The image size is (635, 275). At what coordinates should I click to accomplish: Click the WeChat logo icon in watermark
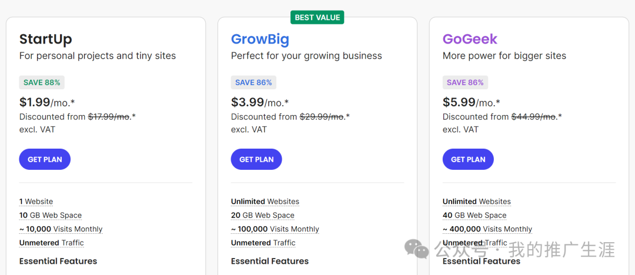[417, 249]
